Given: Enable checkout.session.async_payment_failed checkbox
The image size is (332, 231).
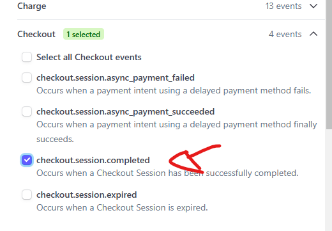Looking at the screenshot, I should tap(27, 77).
